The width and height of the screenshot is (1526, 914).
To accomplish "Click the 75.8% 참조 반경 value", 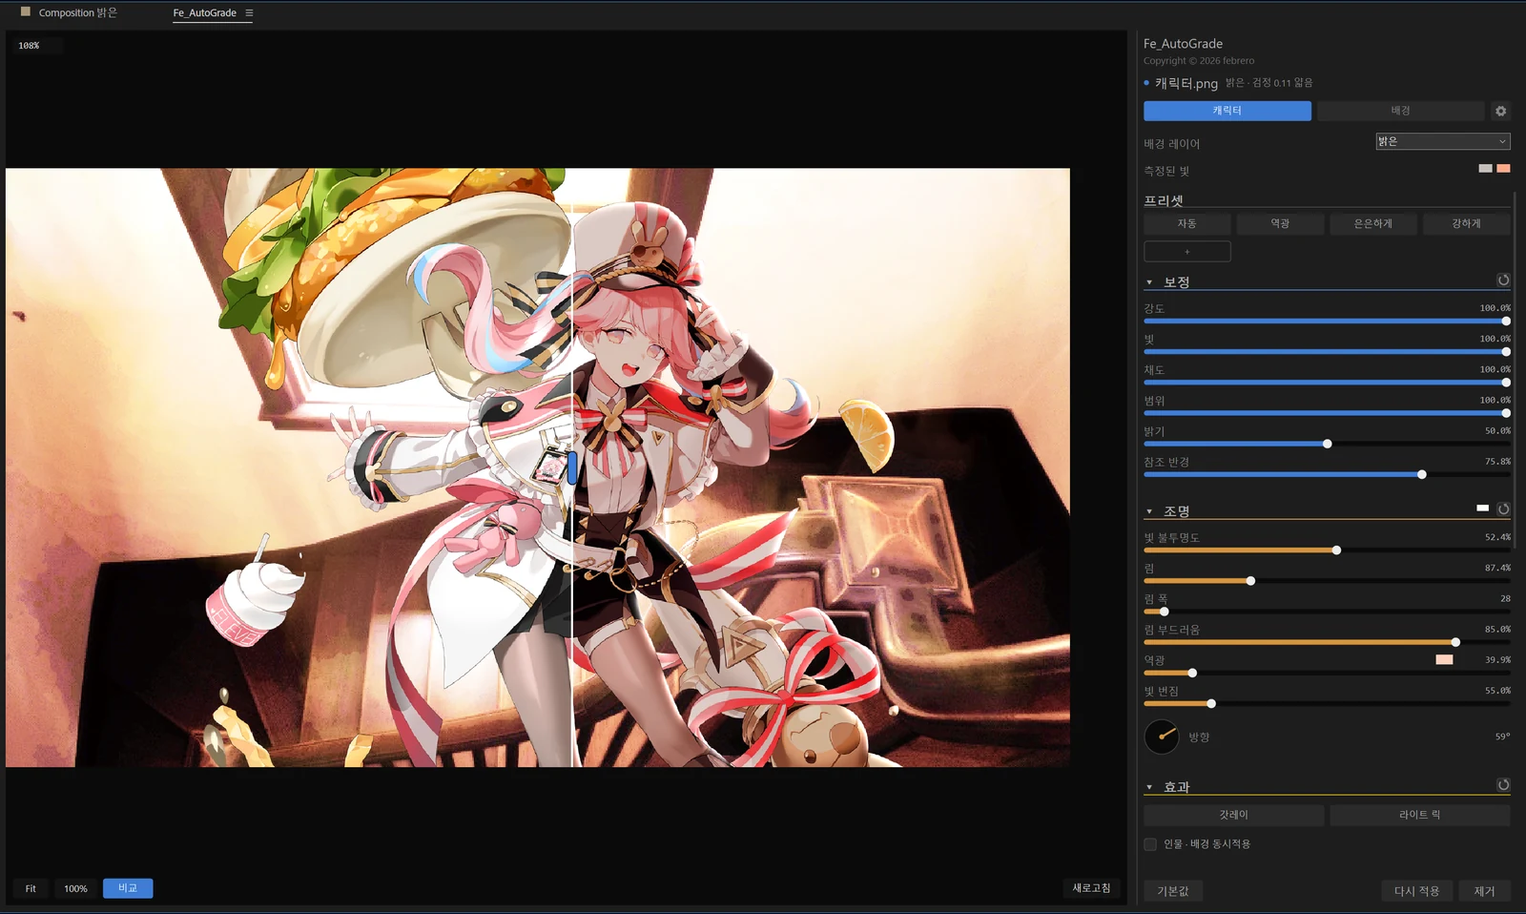I will pyautogui.click(x=1497, y=461).
